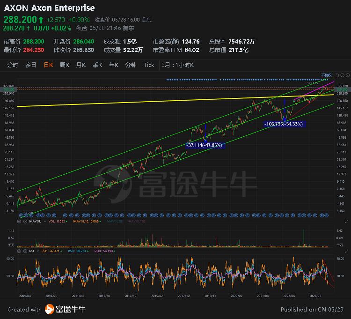
Task: Select the 月K monthly chart tab
Action: [81, 65]
